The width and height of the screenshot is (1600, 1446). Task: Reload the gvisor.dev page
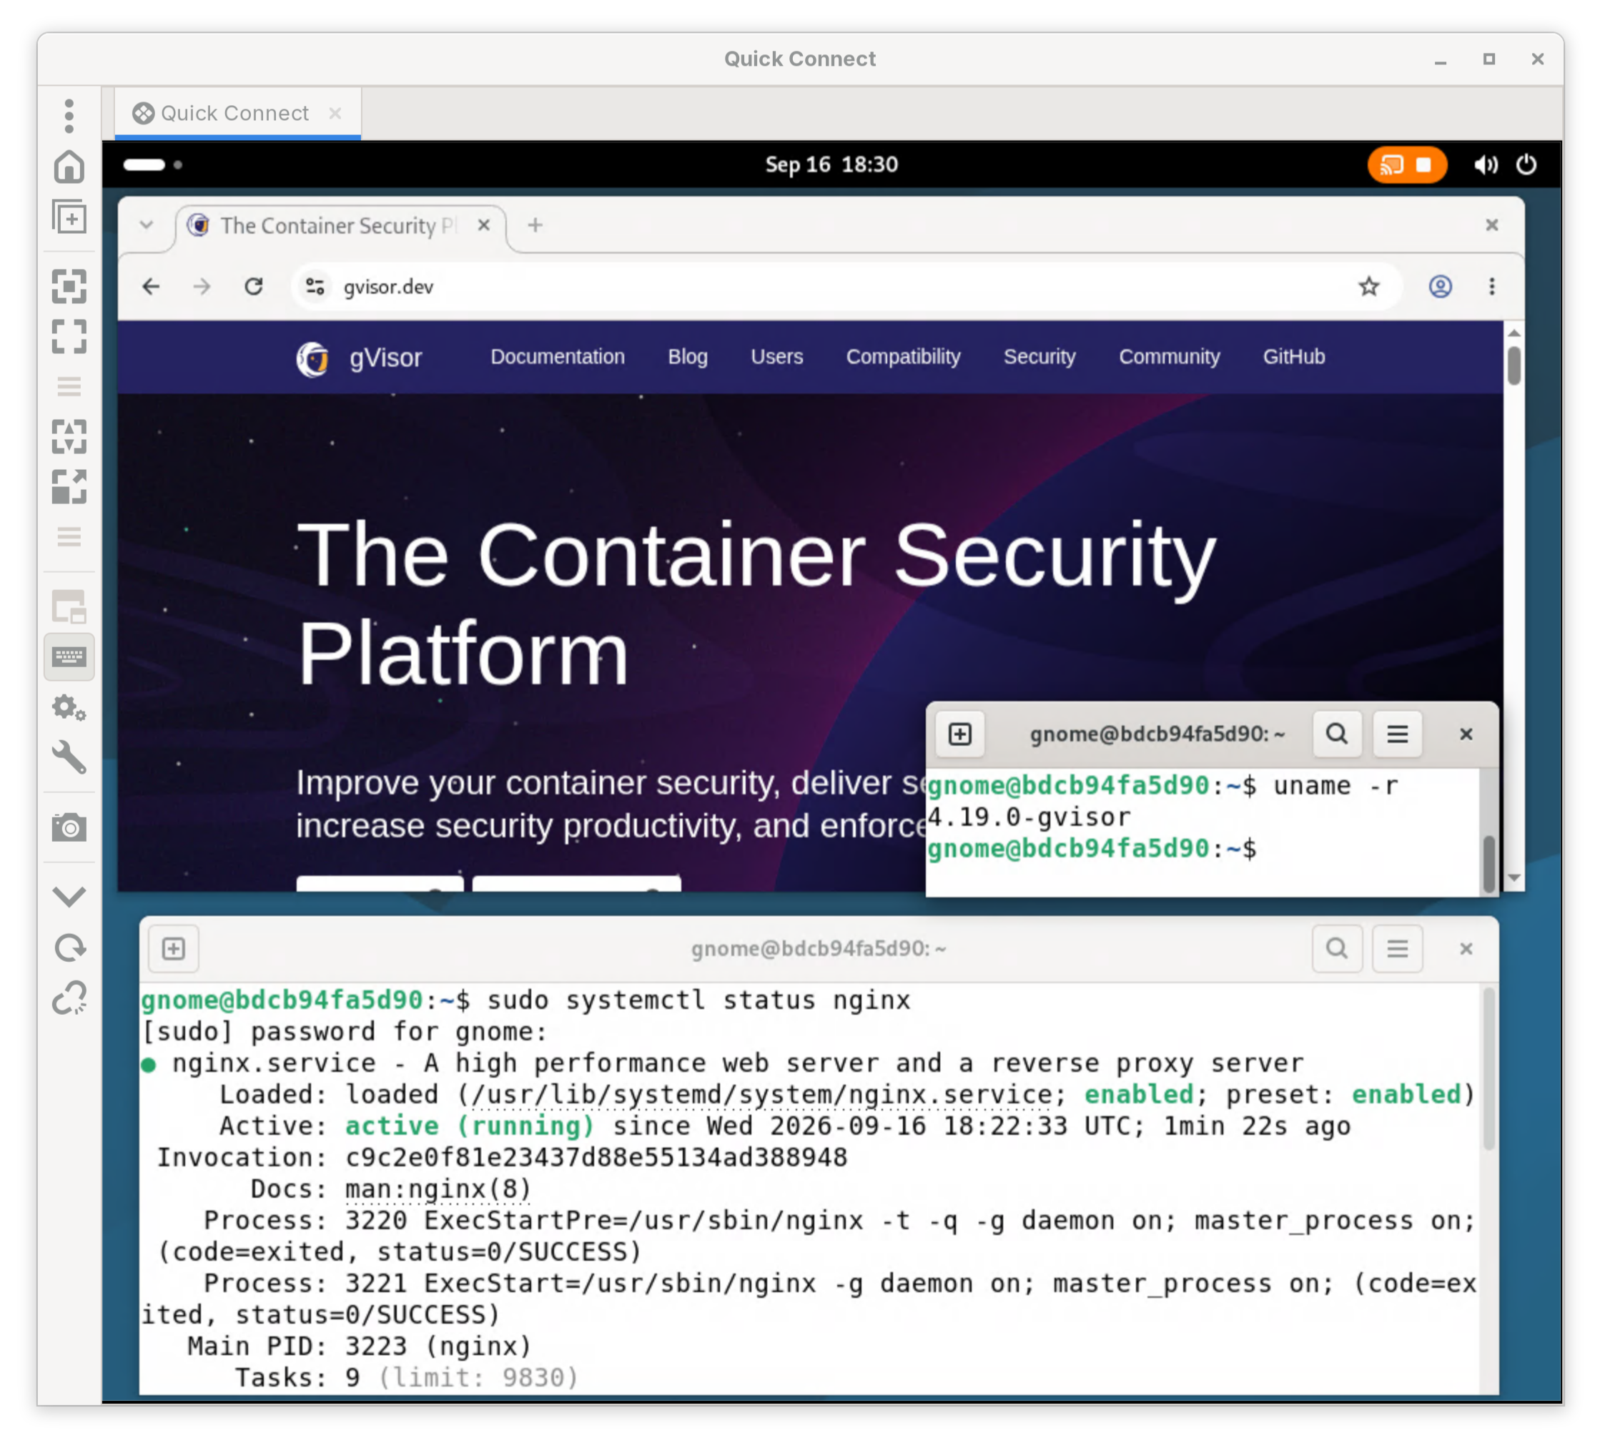(254, 287)
